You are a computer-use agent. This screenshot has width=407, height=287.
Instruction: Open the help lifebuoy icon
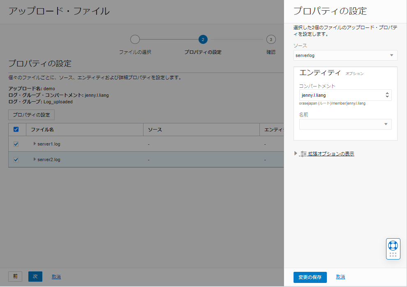(x=393, y=246)
